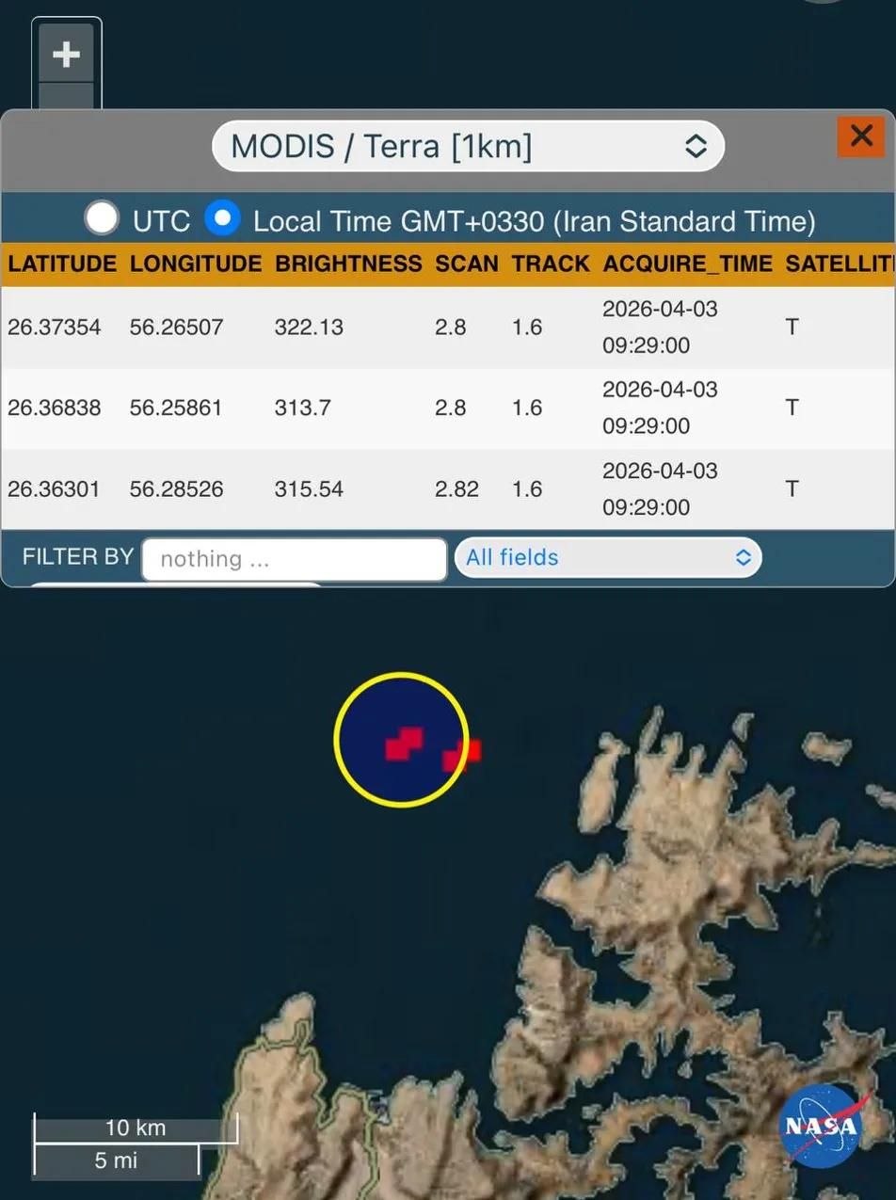
Task: Sort by the ACQUIRE_TIME column header
Action: (x=687, y=264)
